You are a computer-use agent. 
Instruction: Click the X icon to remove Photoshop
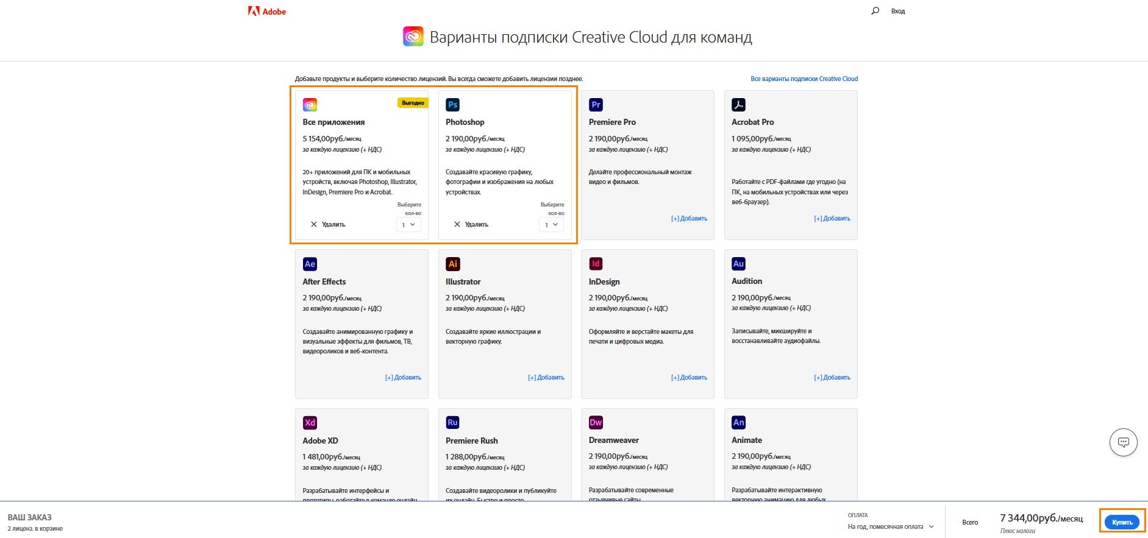tap(457, 224)
